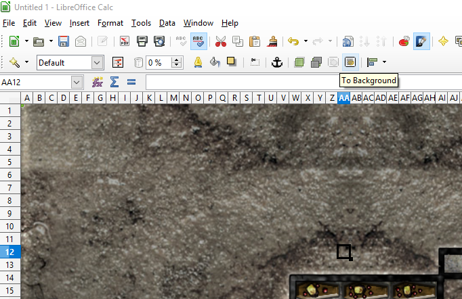Image resolution: width=462 pixels, height=299 pixels.
Task: Select column header AA
Action: (344, 97)
